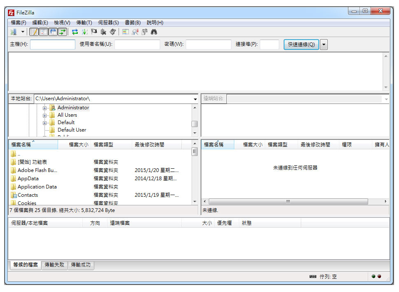Image resolution: width=399 pixels, height=292 pixels.
Task: Refresh file and folder lists
Action: [75, 32]
